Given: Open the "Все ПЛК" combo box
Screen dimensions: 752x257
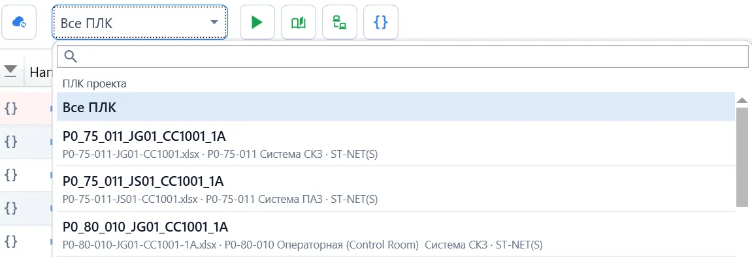Looking at the screenshot, I should [x=140, y=22].
